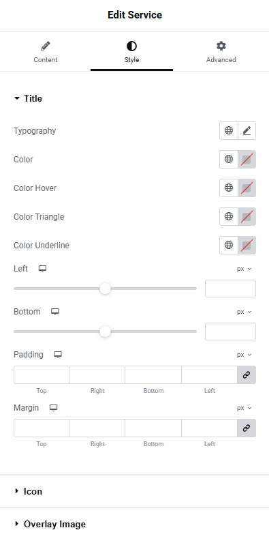This screenshot has width=269, height=543.
Task: Open px unit selector for Margin
Action: [x=244, y=408]
